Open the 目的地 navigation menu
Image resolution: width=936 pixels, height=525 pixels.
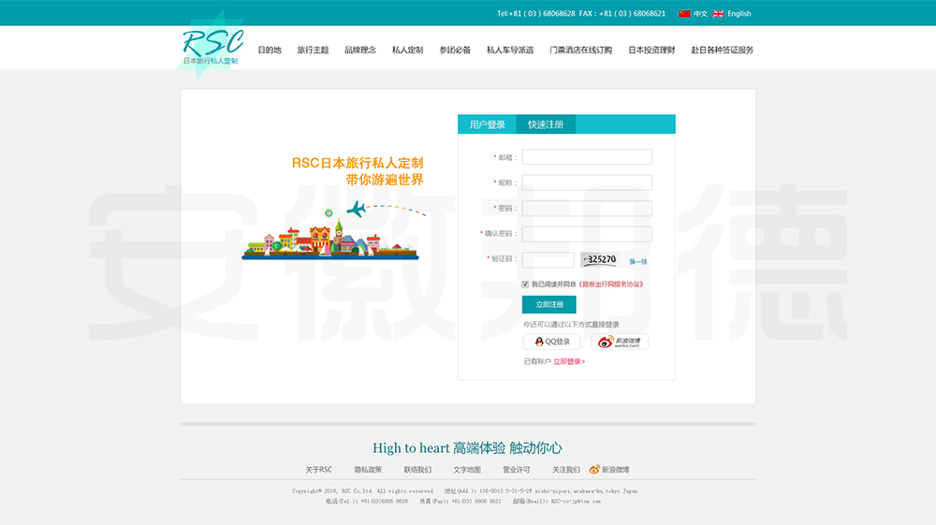point(270,51)
